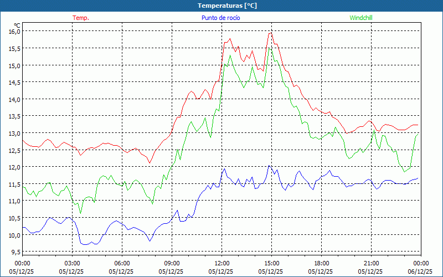443x277 pixels.
Task: Click the °C unit label above the y-axis
Action: coord(17,25)
